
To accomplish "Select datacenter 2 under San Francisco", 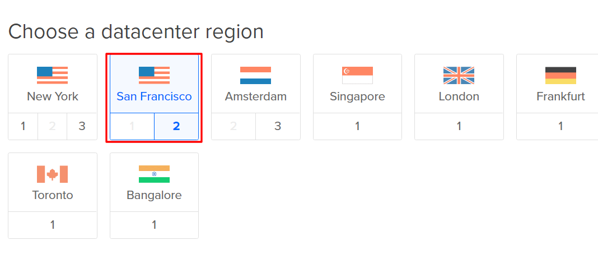I will pos(176,126).
